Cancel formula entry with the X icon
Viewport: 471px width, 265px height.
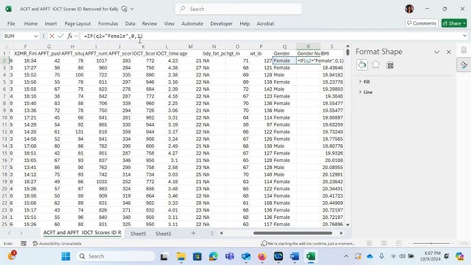(51, 36)
